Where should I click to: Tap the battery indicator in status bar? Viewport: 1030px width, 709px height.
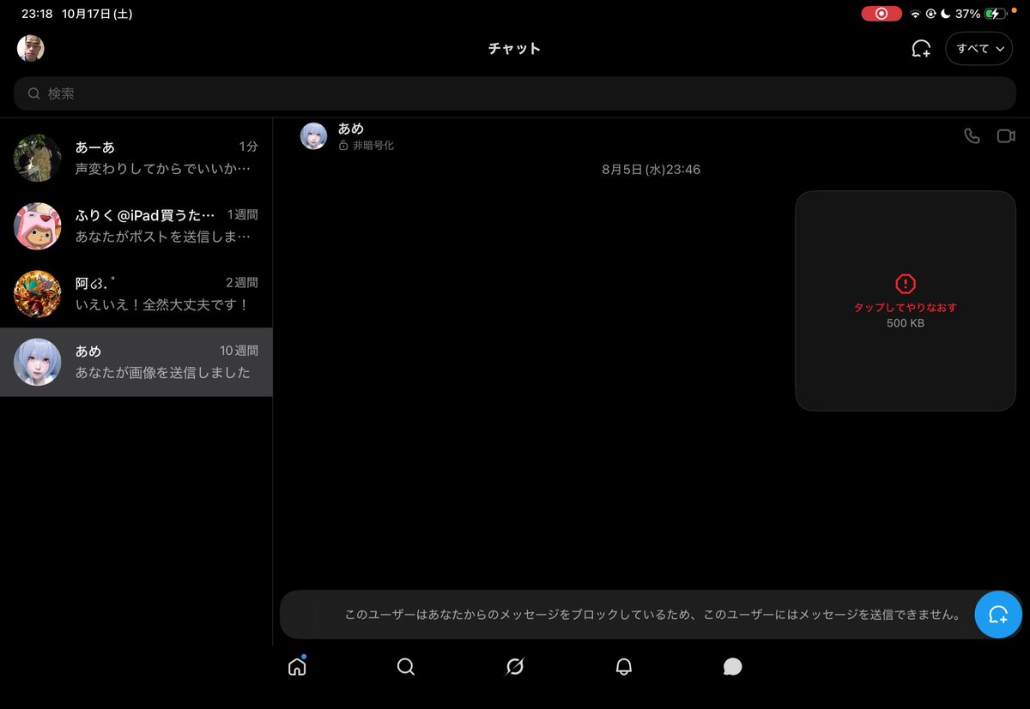996,14
